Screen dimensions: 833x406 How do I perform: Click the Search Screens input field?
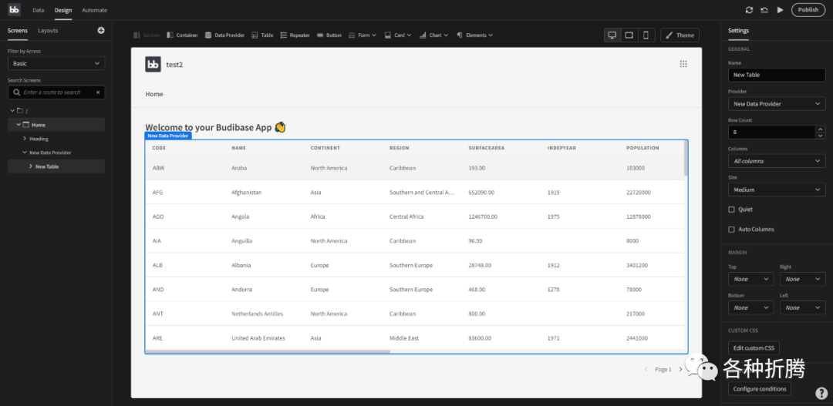(x=56, y=92)
